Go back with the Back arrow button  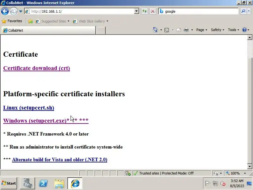point(5,11)
